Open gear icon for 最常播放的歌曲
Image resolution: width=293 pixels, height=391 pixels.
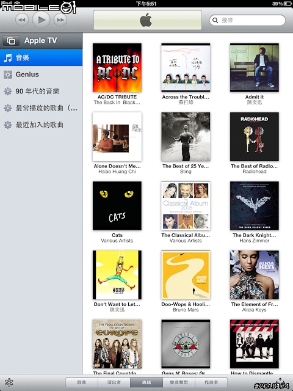pyautogui.click(x=8, y=108)
